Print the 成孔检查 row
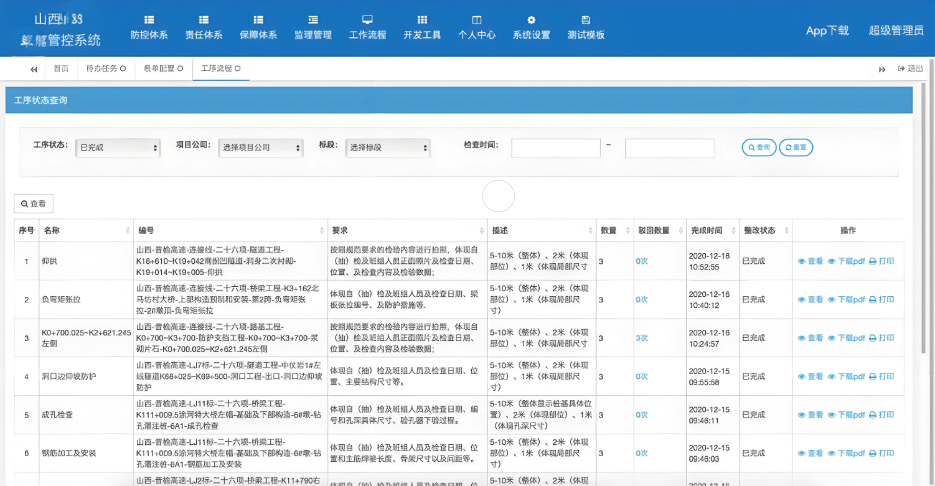 tap(881, 414)
